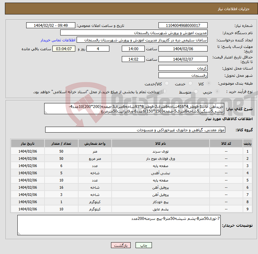Click the remaining time 03:04:07 field

pyautogui.click(x=64, y=49)
